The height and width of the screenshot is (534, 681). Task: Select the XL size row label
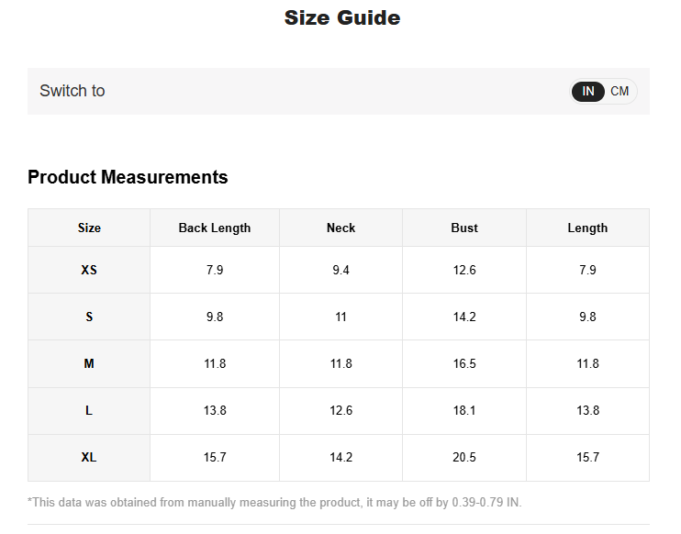(89, 457)
